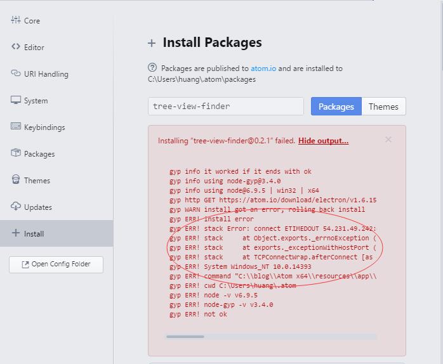Click the Themes paint bucket icon
Image resolution: width=443 pixels, height=364 pixels.
point(15,179)
